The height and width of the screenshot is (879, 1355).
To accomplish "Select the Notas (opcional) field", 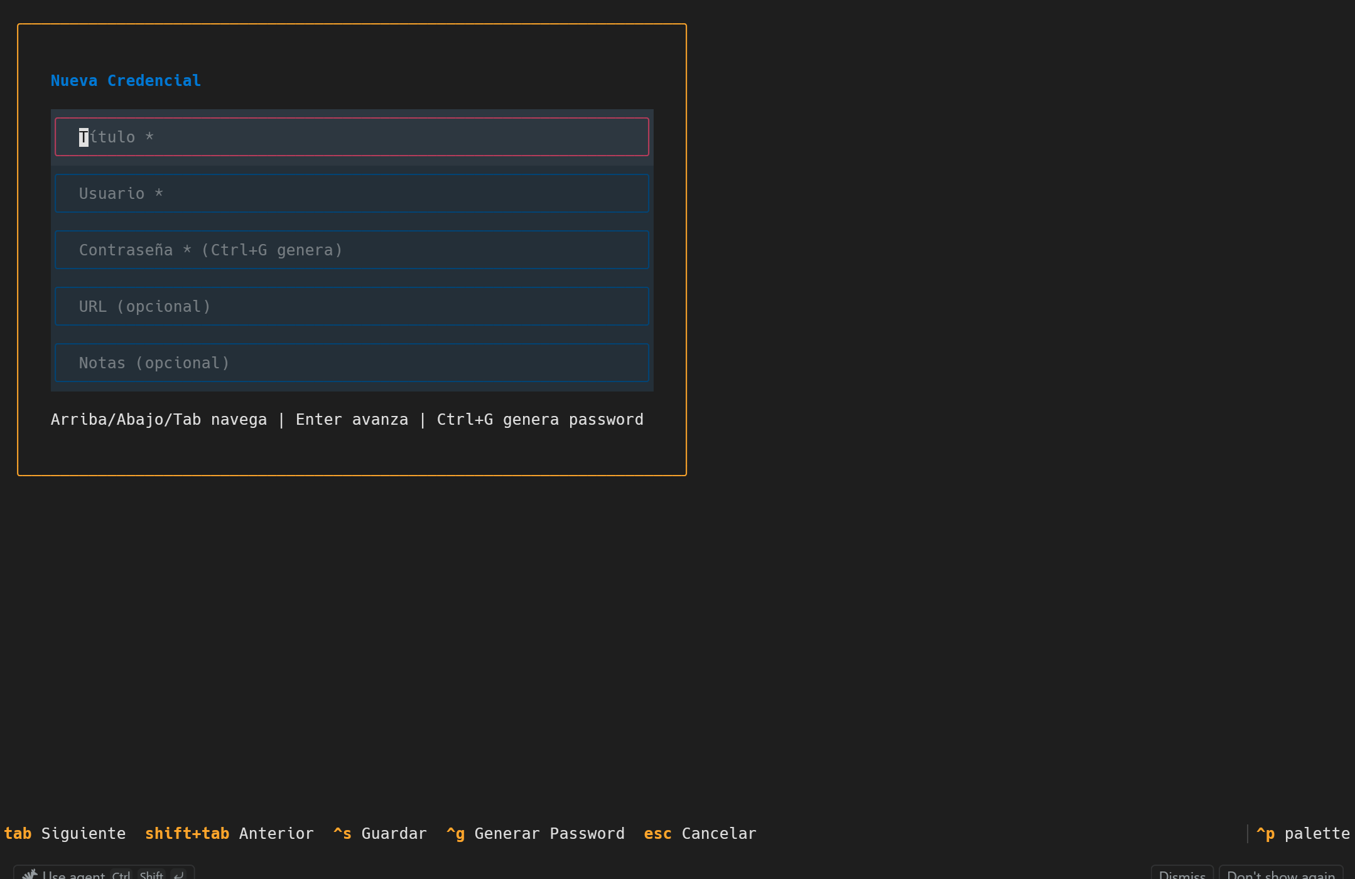I will coord(352,363).
